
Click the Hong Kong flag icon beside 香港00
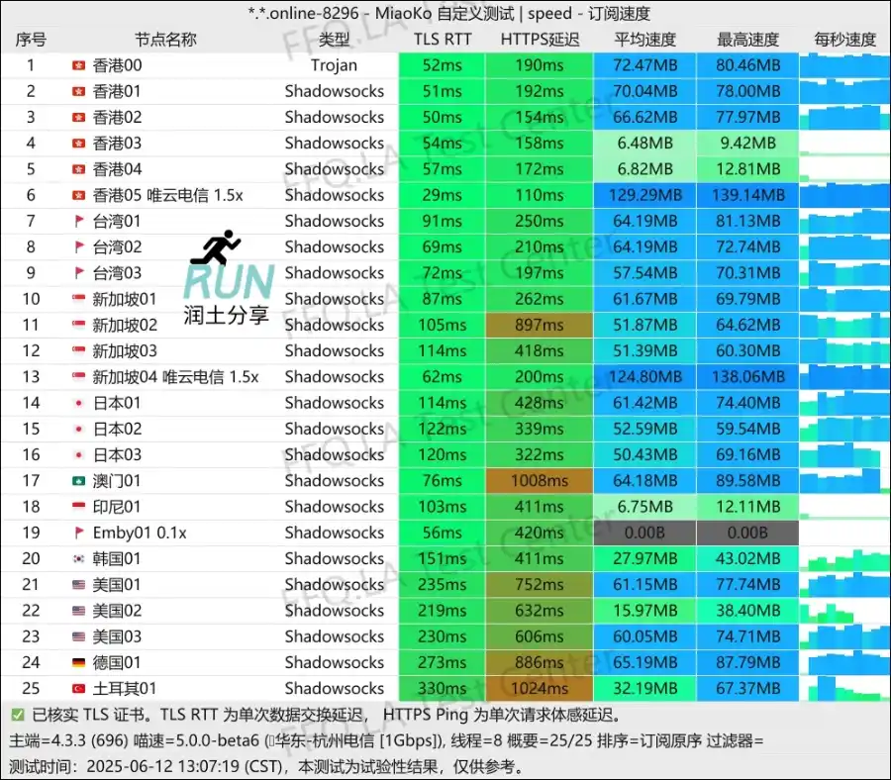coord(79,65)
